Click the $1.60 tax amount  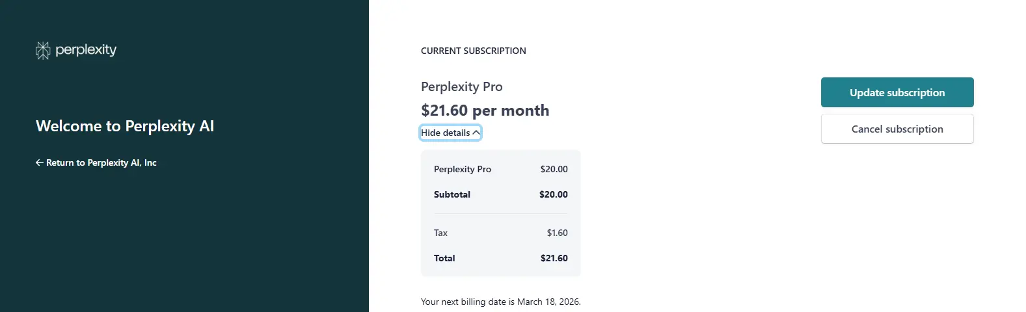point(558,233)
